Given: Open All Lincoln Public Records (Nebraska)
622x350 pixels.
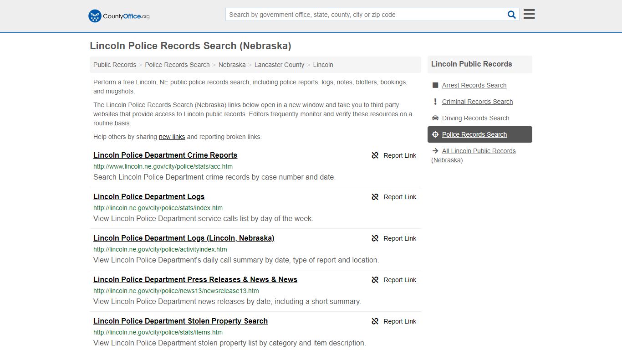Looking at the screenshot, I should pos(474,155).
